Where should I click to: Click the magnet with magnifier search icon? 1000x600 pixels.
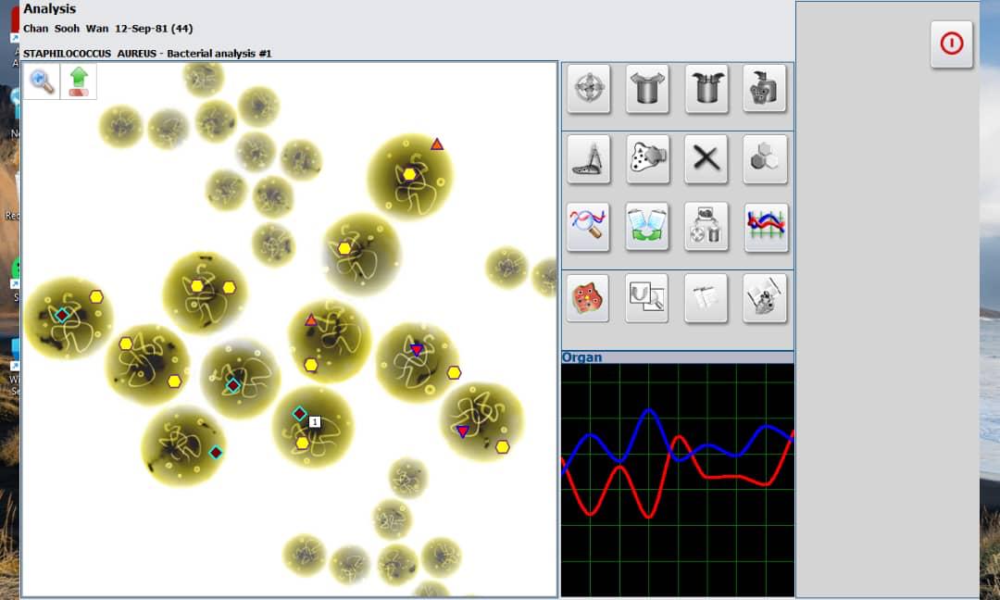pos(647,298)
